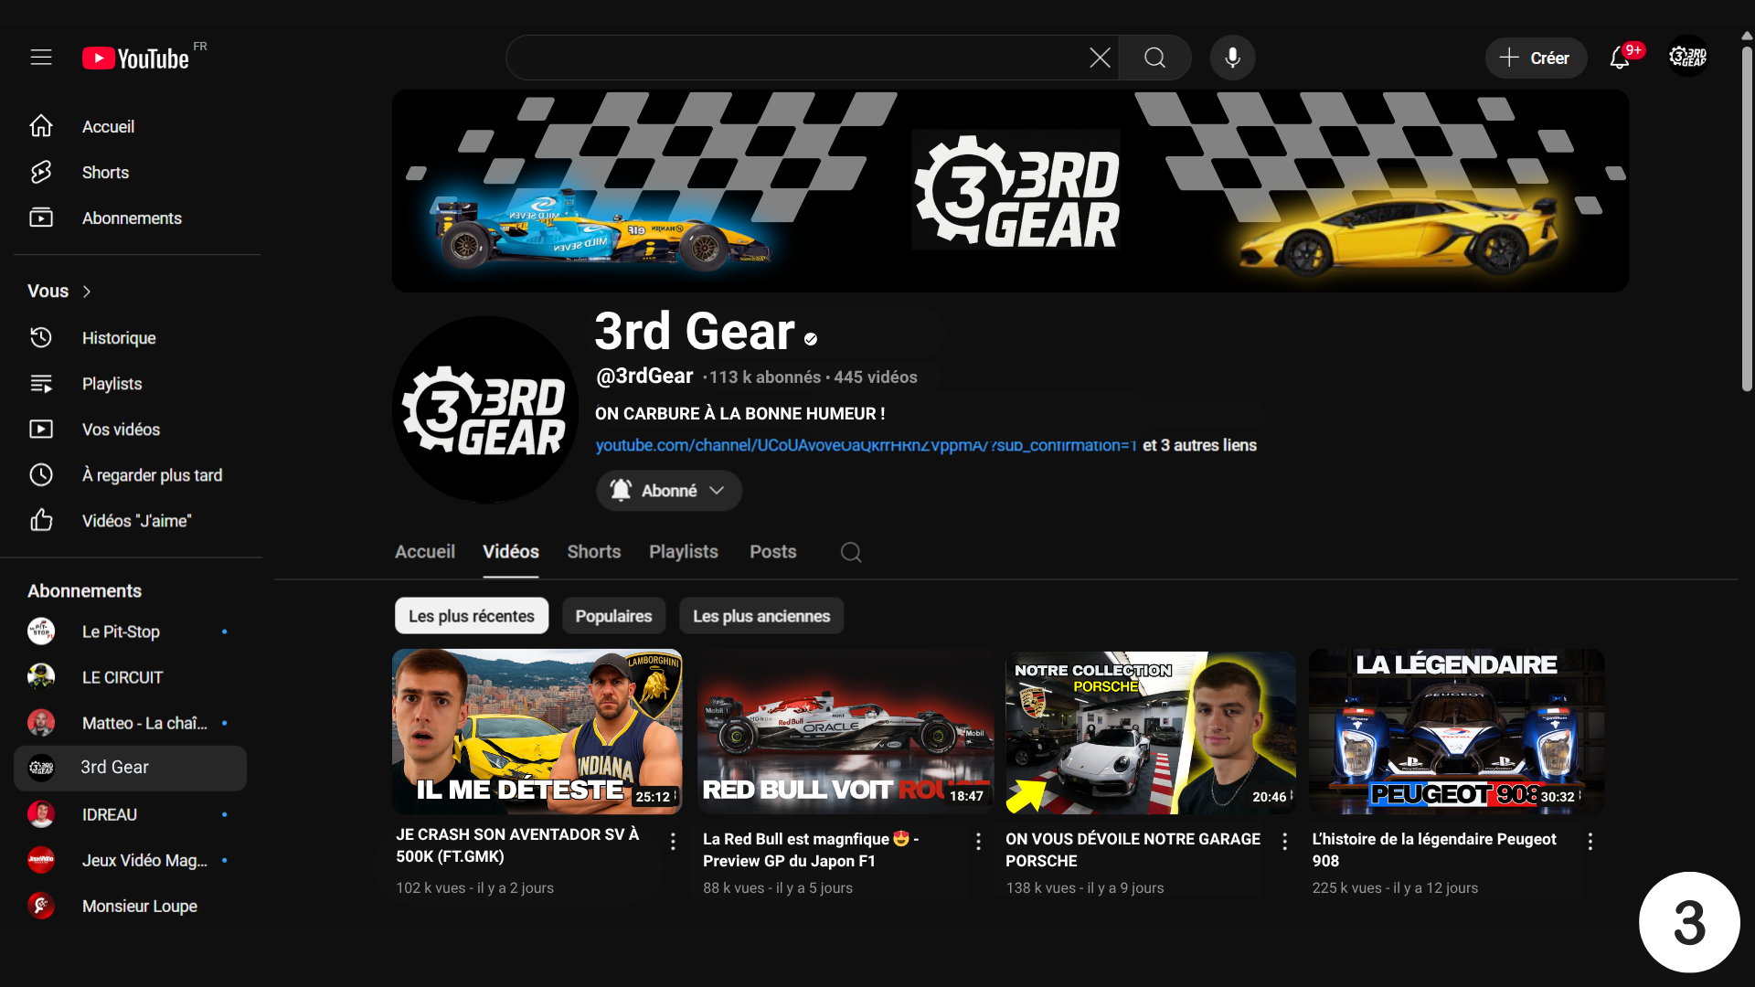Open 3rd Gear channel profile picture
Screen dimensions: 1755x987
pos(485,409)
